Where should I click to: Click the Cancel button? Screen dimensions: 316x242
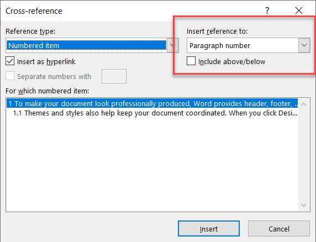click(x=279, y=229)
